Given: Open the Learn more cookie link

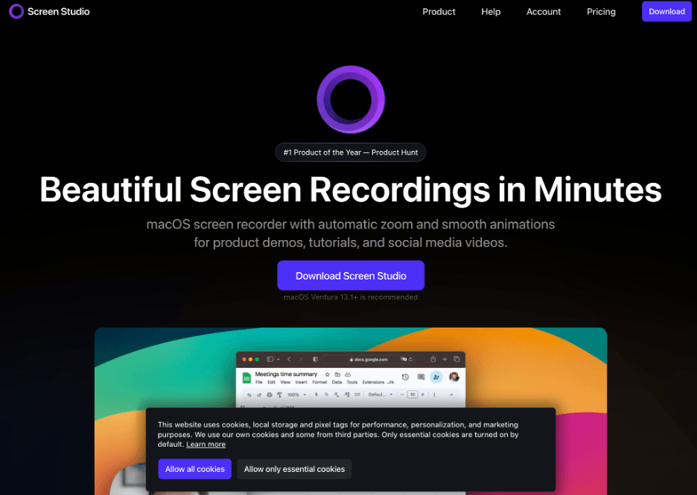Looking at the screenshot, I should tap(206, 444).
